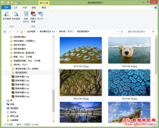Open the 网络 network node
This screenshot has height=128, width=159.
(10, 104)
